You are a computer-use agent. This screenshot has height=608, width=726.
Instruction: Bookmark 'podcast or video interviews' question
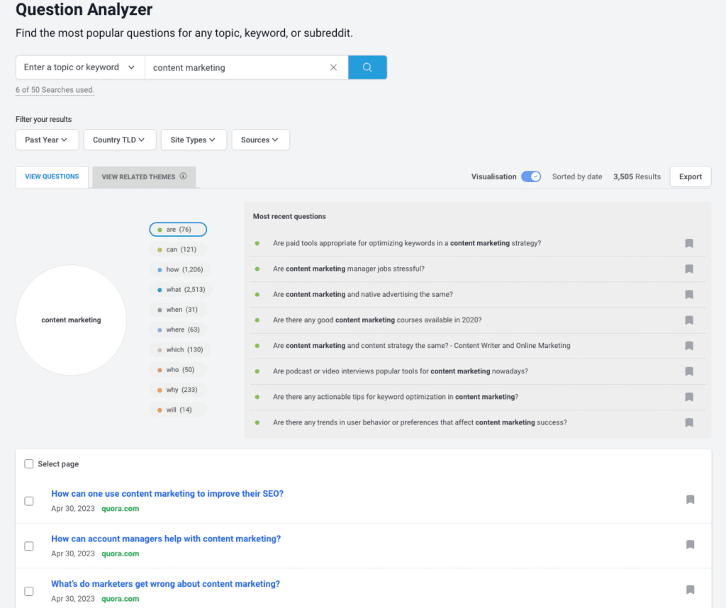click(689, 371)
